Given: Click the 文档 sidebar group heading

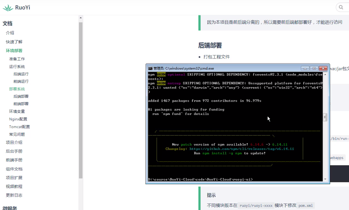Looking at the screenshot, I should click(7, 23).
